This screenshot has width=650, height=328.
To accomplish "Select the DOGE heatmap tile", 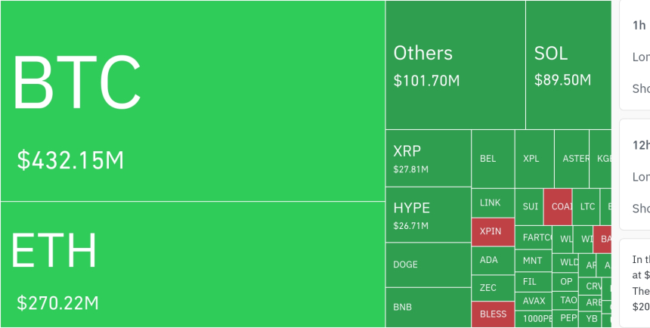I will [x=428, y=265].
